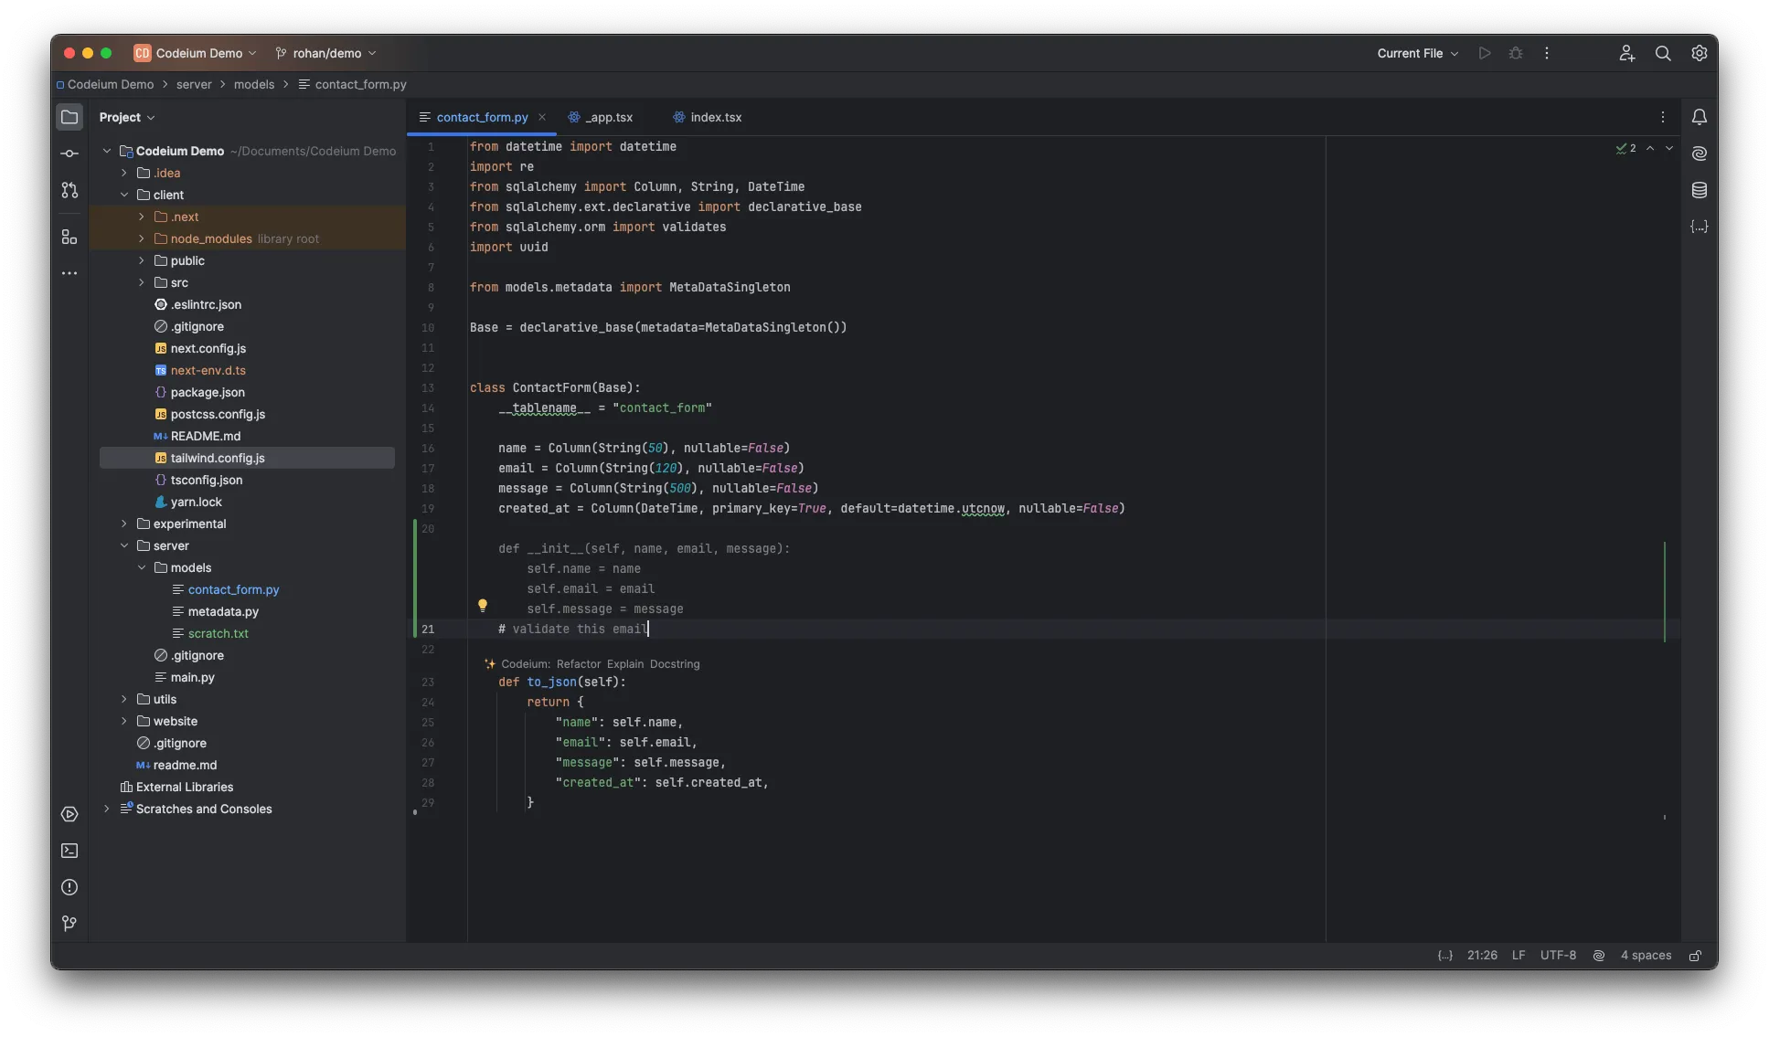Click the server breadcrumb
Image resolution: width=1769 pixels, height=1037 pixels.
[x=194, y=84]
